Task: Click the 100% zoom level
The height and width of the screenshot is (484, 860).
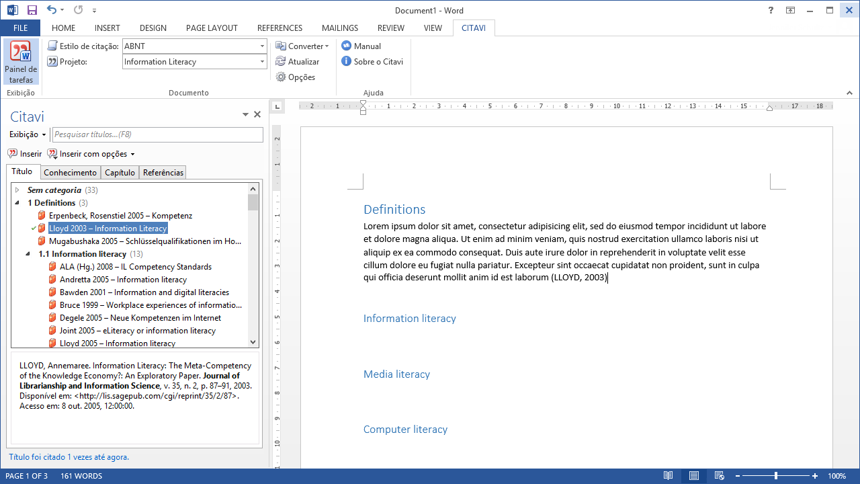Action: [837, 476]
